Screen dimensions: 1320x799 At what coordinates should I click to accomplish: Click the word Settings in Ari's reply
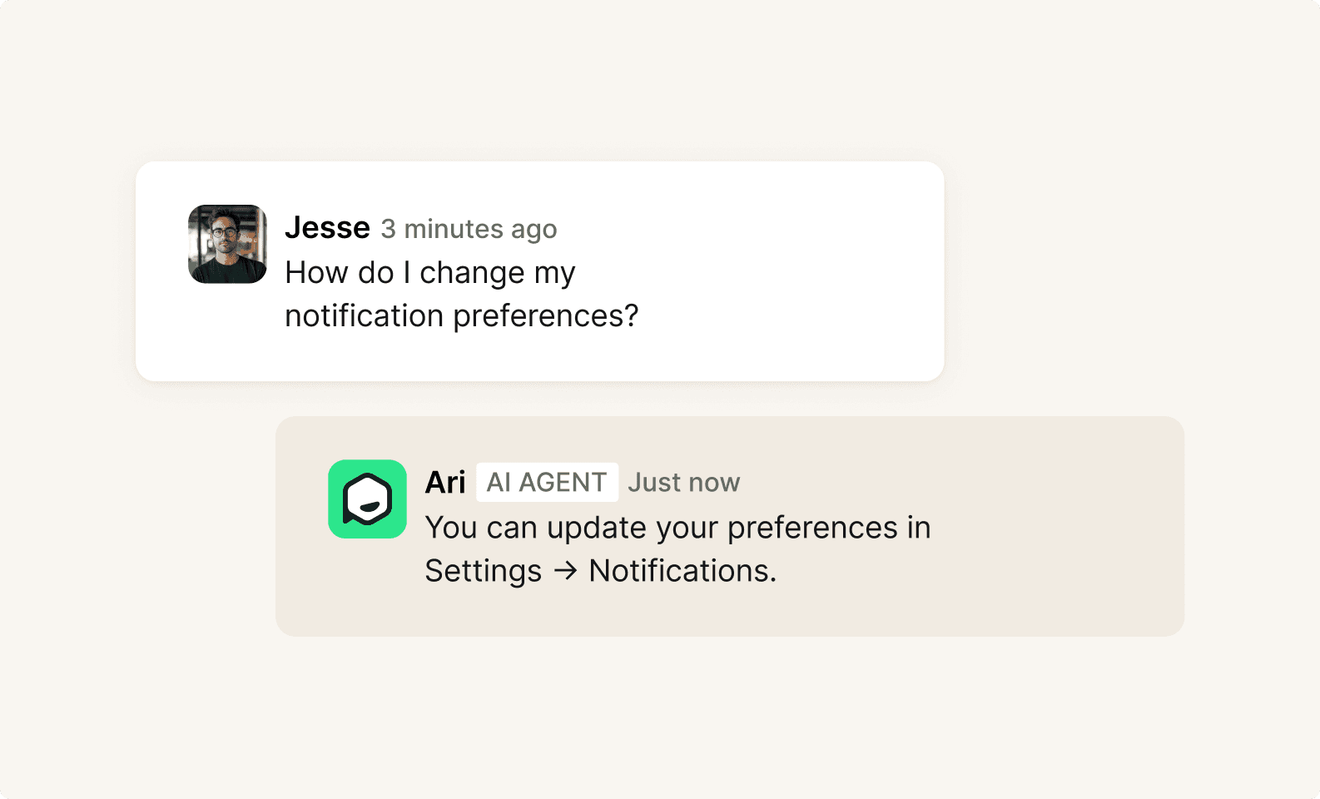pos(483,571)
